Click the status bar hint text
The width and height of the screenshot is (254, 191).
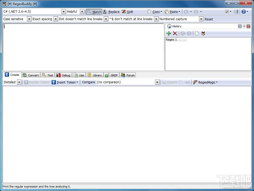37,186
